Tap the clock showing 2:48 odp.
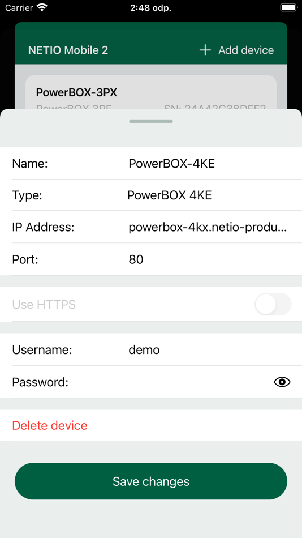 (151, 8)
